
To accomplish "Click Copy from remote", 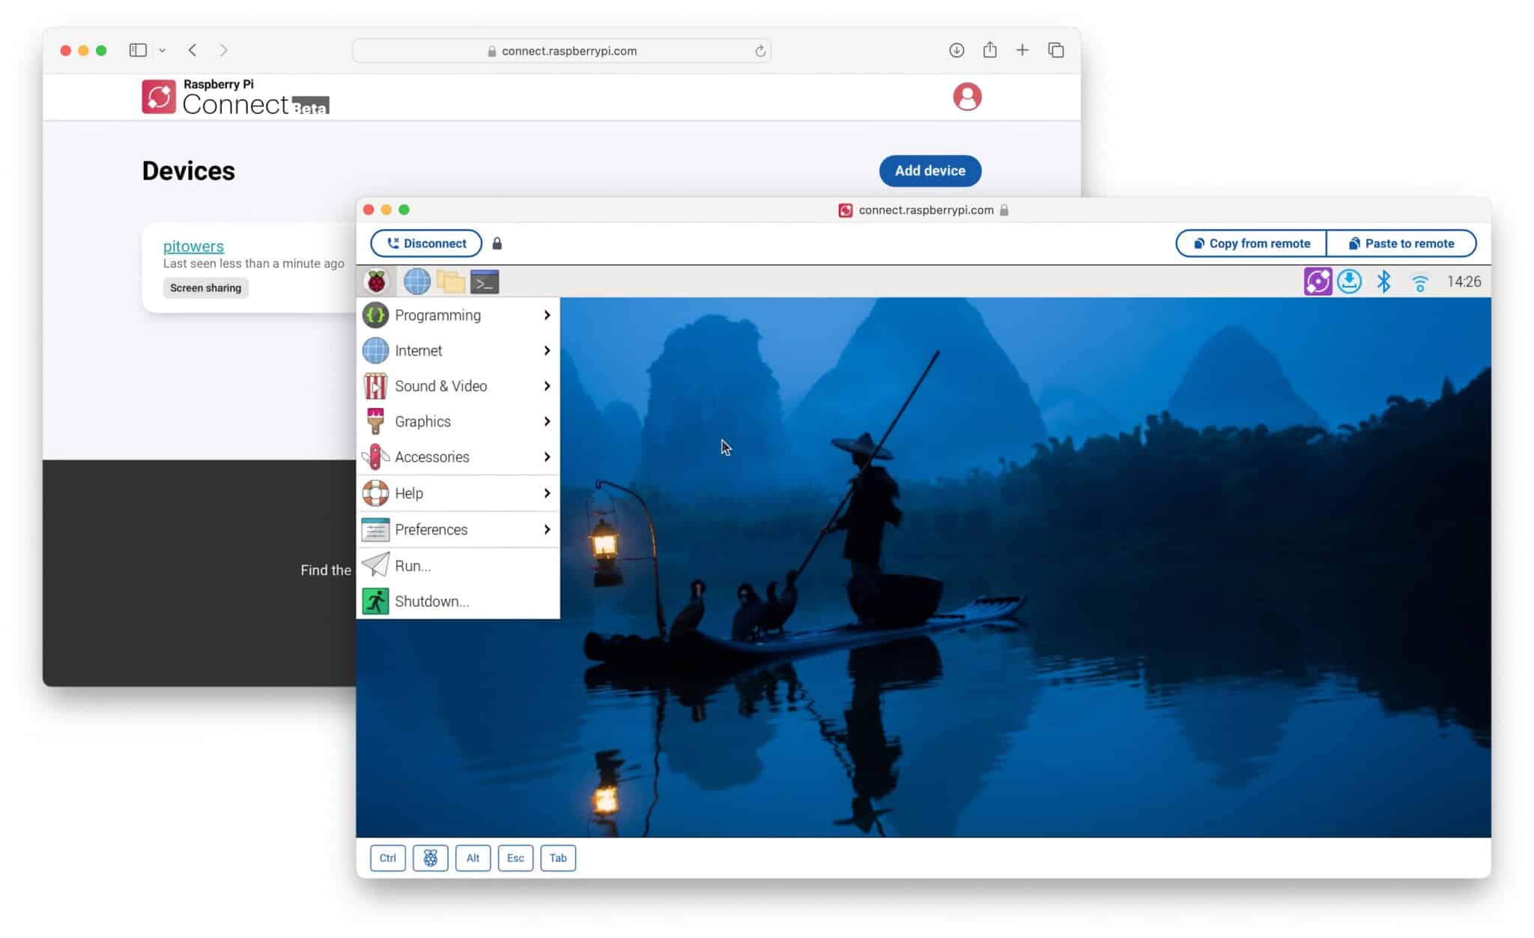I will pos(1251,243).
